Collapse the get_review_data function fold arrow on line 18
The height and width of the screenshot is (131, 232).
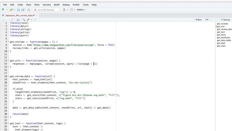coord(8,76)
